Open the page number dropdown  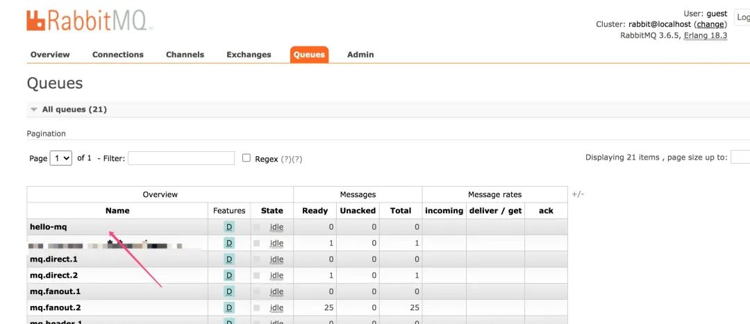coord(61,158)
